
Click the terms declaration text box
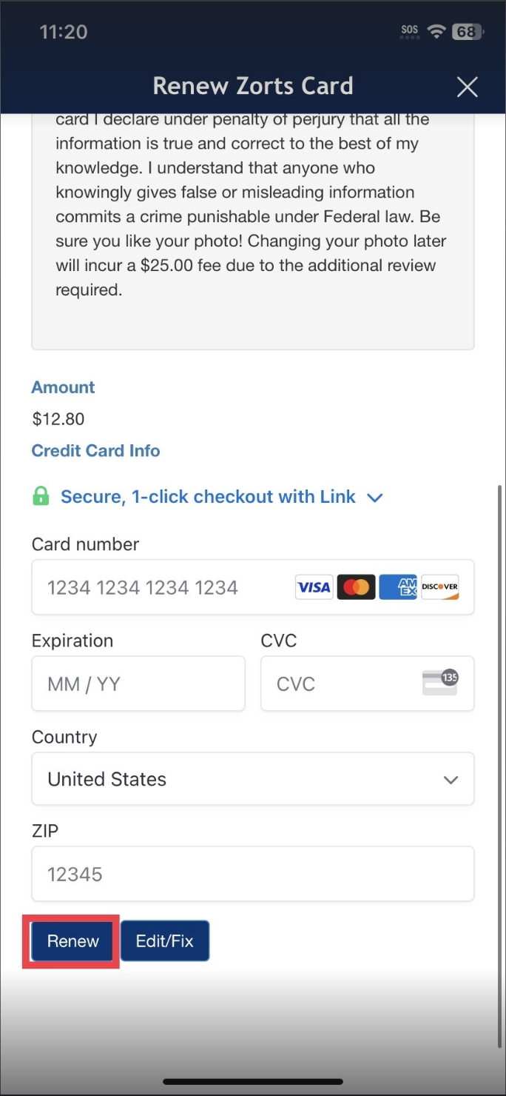tap(252, 222)
